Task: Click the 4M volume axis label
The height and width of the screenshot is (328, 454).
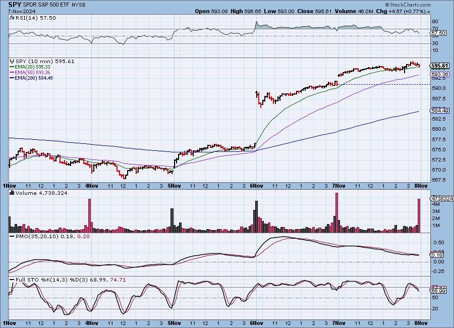Action: pyautogui.click(x=436, y=204)
